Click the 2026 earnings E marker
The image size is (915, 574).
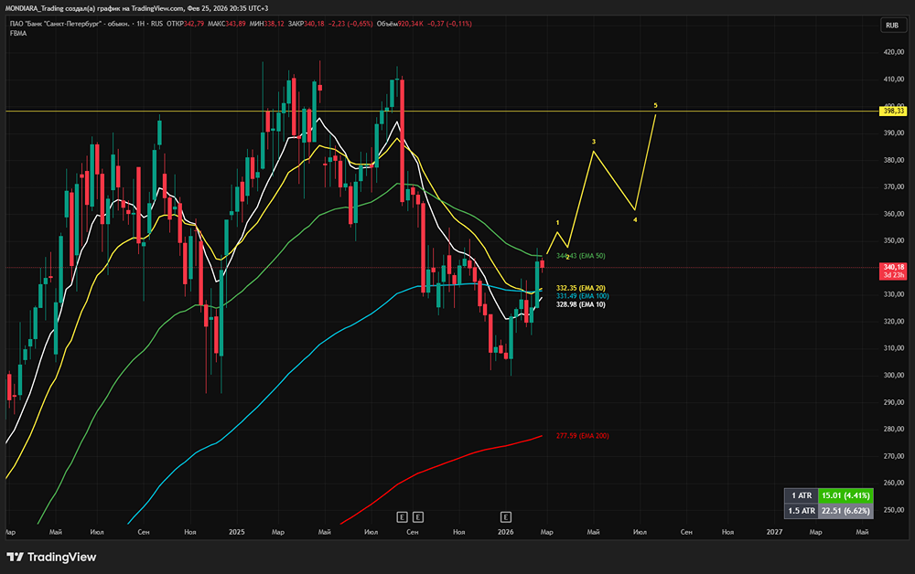tap(506, 517)
